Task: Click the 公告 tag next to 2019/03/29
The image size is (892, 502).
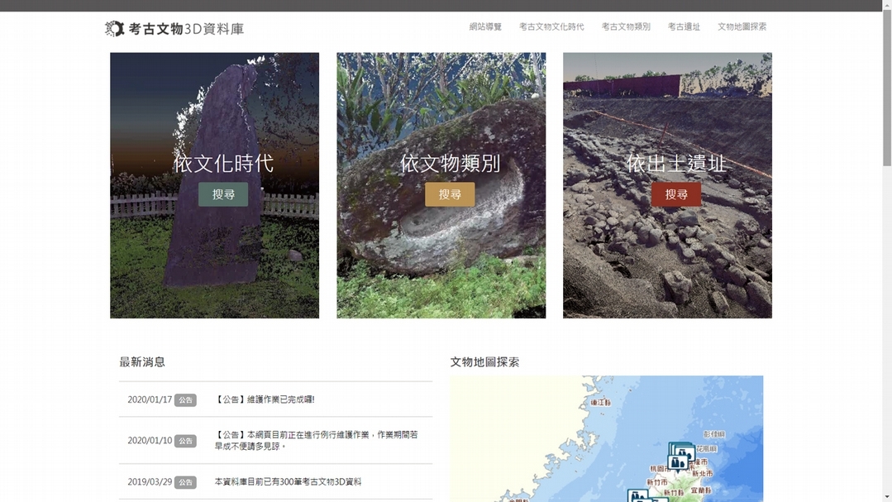Action: tap(185, 483)
